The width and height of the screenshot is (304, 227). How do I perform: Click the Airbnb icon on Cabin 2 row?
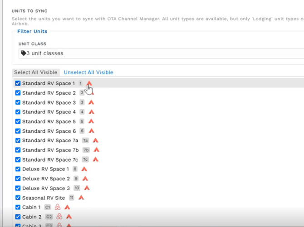[59, 217]
